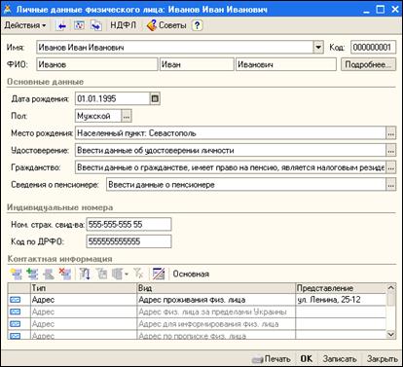Screen dimensions: 403x367
Task: Click the first add-row icon in contact toolbar
Action: point(16,274)
